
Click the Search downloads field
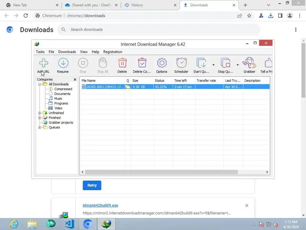pos(159,30)
